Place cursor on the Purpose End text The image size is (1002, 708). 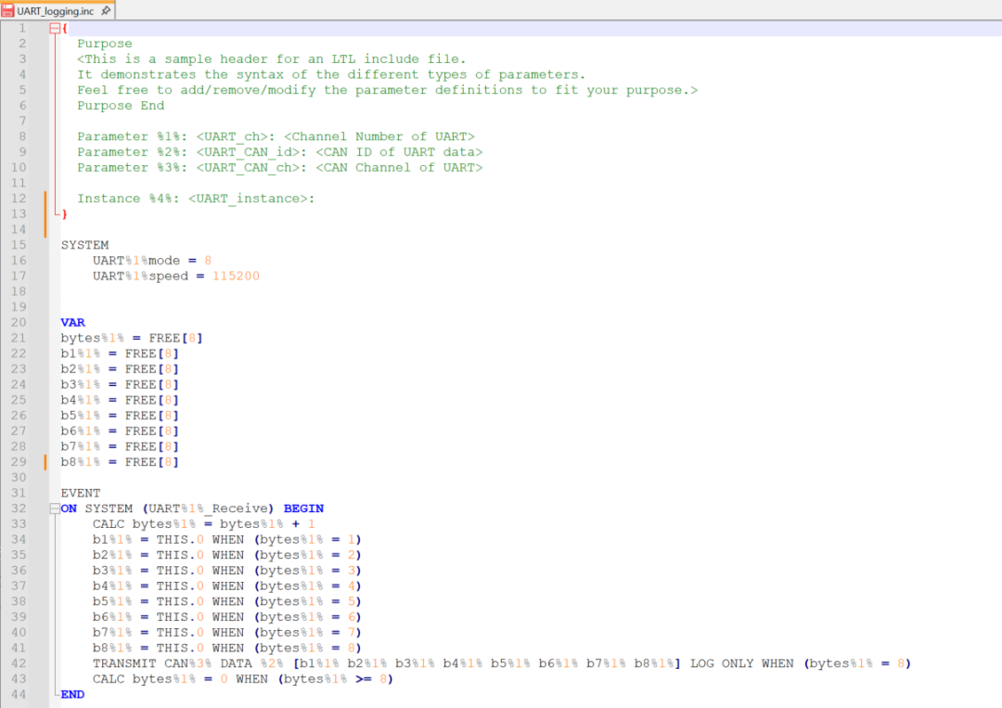click(x=121, y=106)
